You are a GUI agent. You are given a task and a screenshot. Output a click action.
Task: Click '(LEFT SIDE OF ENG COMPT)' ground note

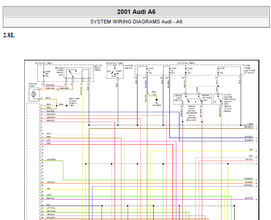coord(74,102)
